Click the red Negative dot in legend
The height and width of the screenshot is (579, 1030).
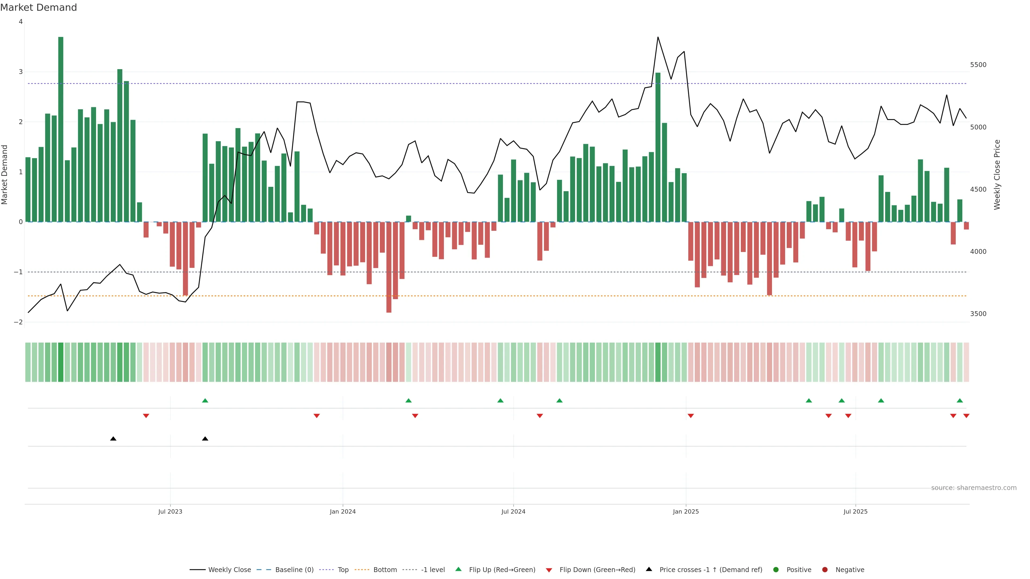click(825, 569)
